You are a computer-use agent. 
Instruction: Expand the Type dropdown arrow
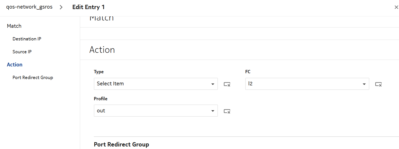[x=213, y=84]
